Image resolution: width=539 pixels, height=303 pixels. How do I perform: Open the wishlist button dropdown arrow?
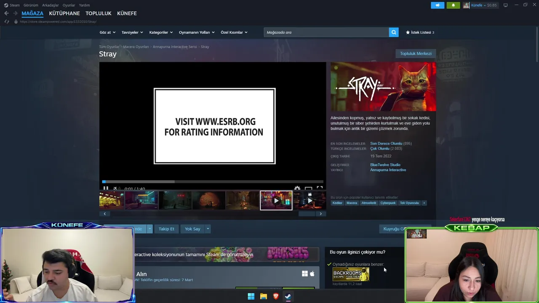149,229
